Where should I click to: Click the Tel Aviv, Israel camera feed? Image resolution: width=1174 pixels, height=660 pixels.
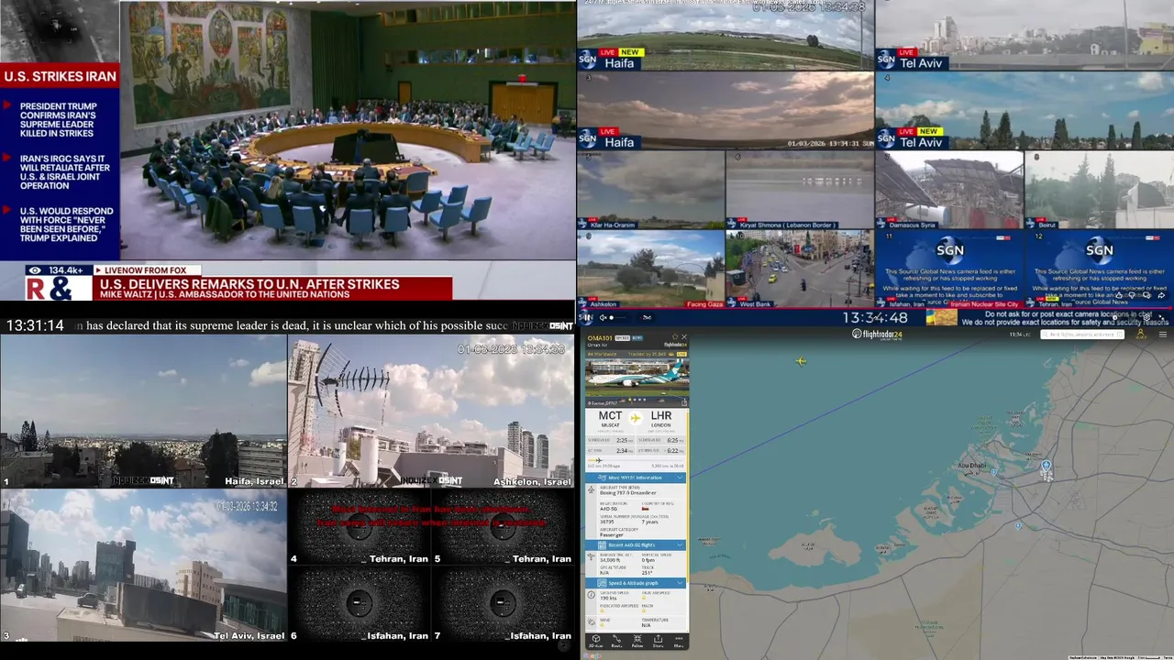[x=143, y=565]
